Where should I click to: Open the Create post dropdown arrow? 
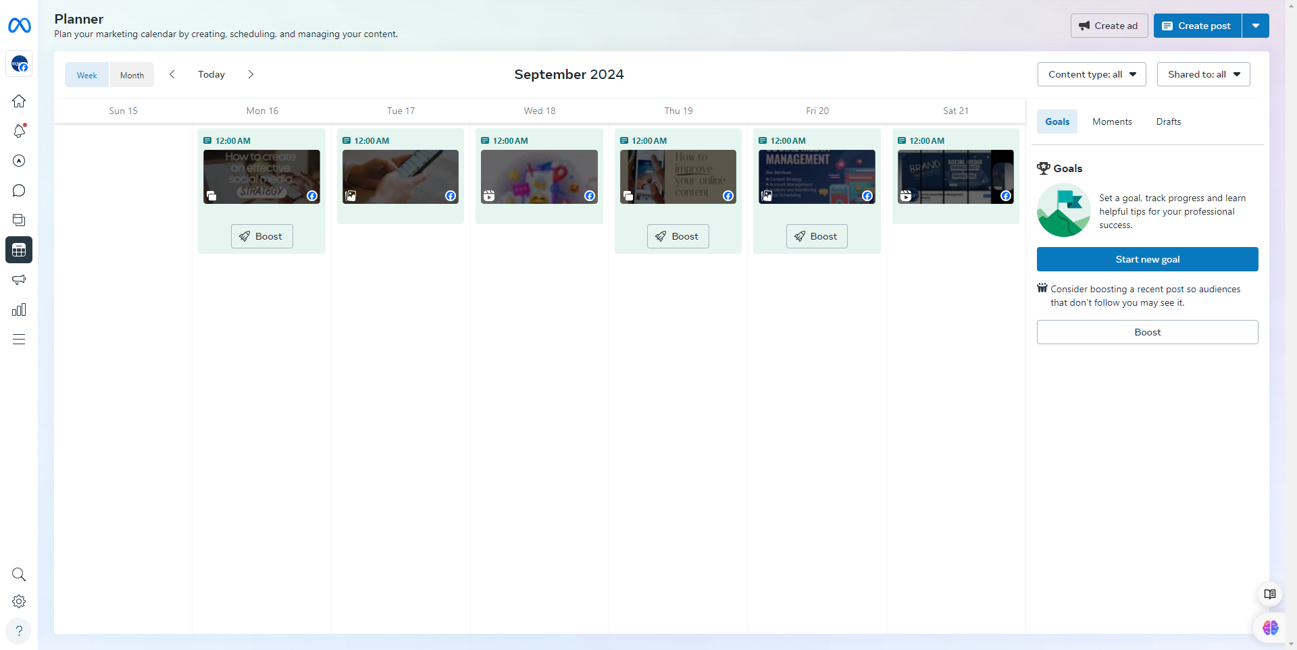click(x=1255, y=26)
